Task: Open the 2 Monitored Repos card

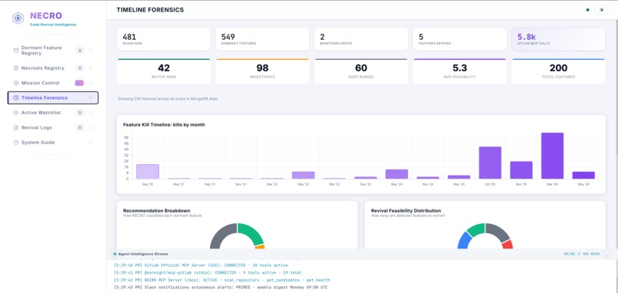Action: 361,39
